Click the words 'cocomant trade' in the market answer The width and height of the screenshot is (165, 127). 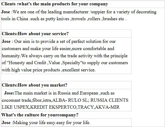[x=16, y=100]
